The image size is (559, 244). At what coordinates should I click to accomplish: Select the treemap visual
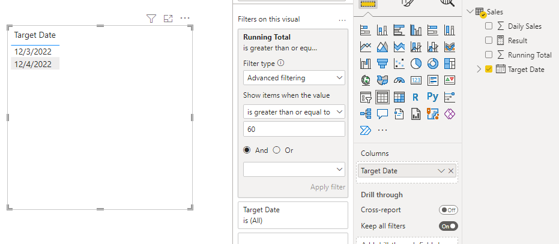(449, 64)
